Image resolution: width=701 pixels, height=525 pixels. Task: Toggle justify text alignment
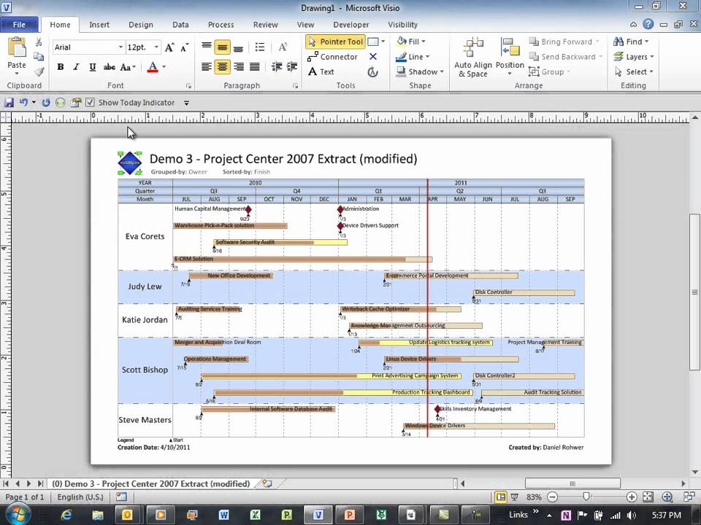point(254,67)
